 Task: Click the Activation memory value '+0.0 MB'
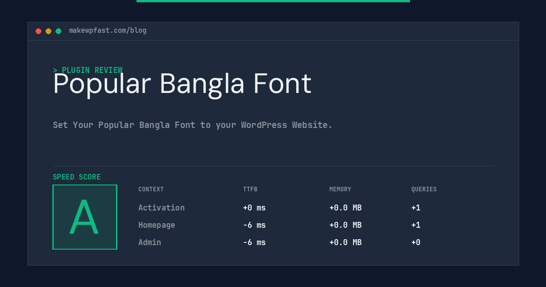[345, 208]
